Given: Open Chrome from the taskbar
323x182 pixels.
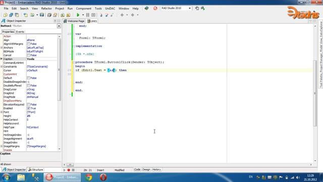Looking at the screenshot, I should [x=89, y=177].
